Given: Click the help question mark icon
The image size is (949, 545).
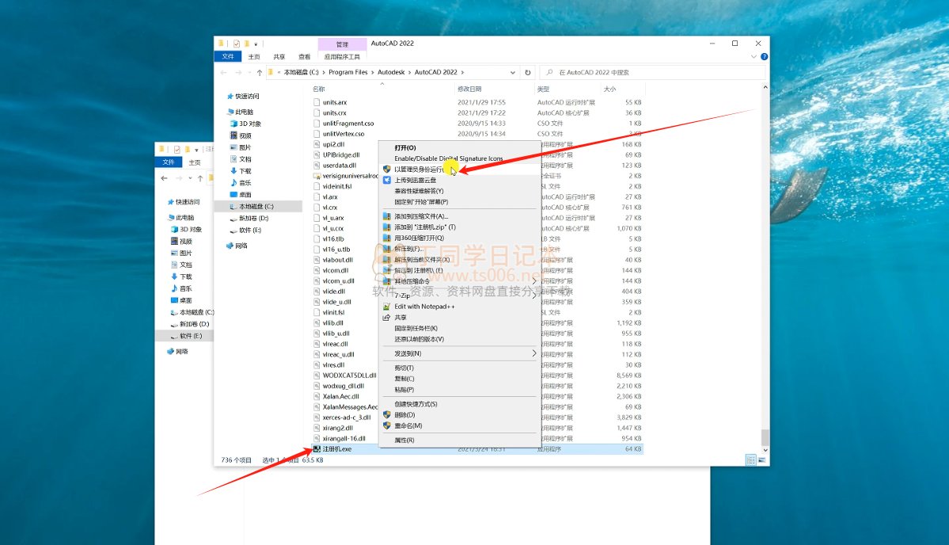Looking at the screenshot, I should pyautogui.click(x=763, y=57).
